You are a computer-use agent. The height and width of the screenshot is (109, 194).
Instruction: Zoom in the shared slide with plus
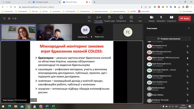pyautogui.click(x=35, y=100)
